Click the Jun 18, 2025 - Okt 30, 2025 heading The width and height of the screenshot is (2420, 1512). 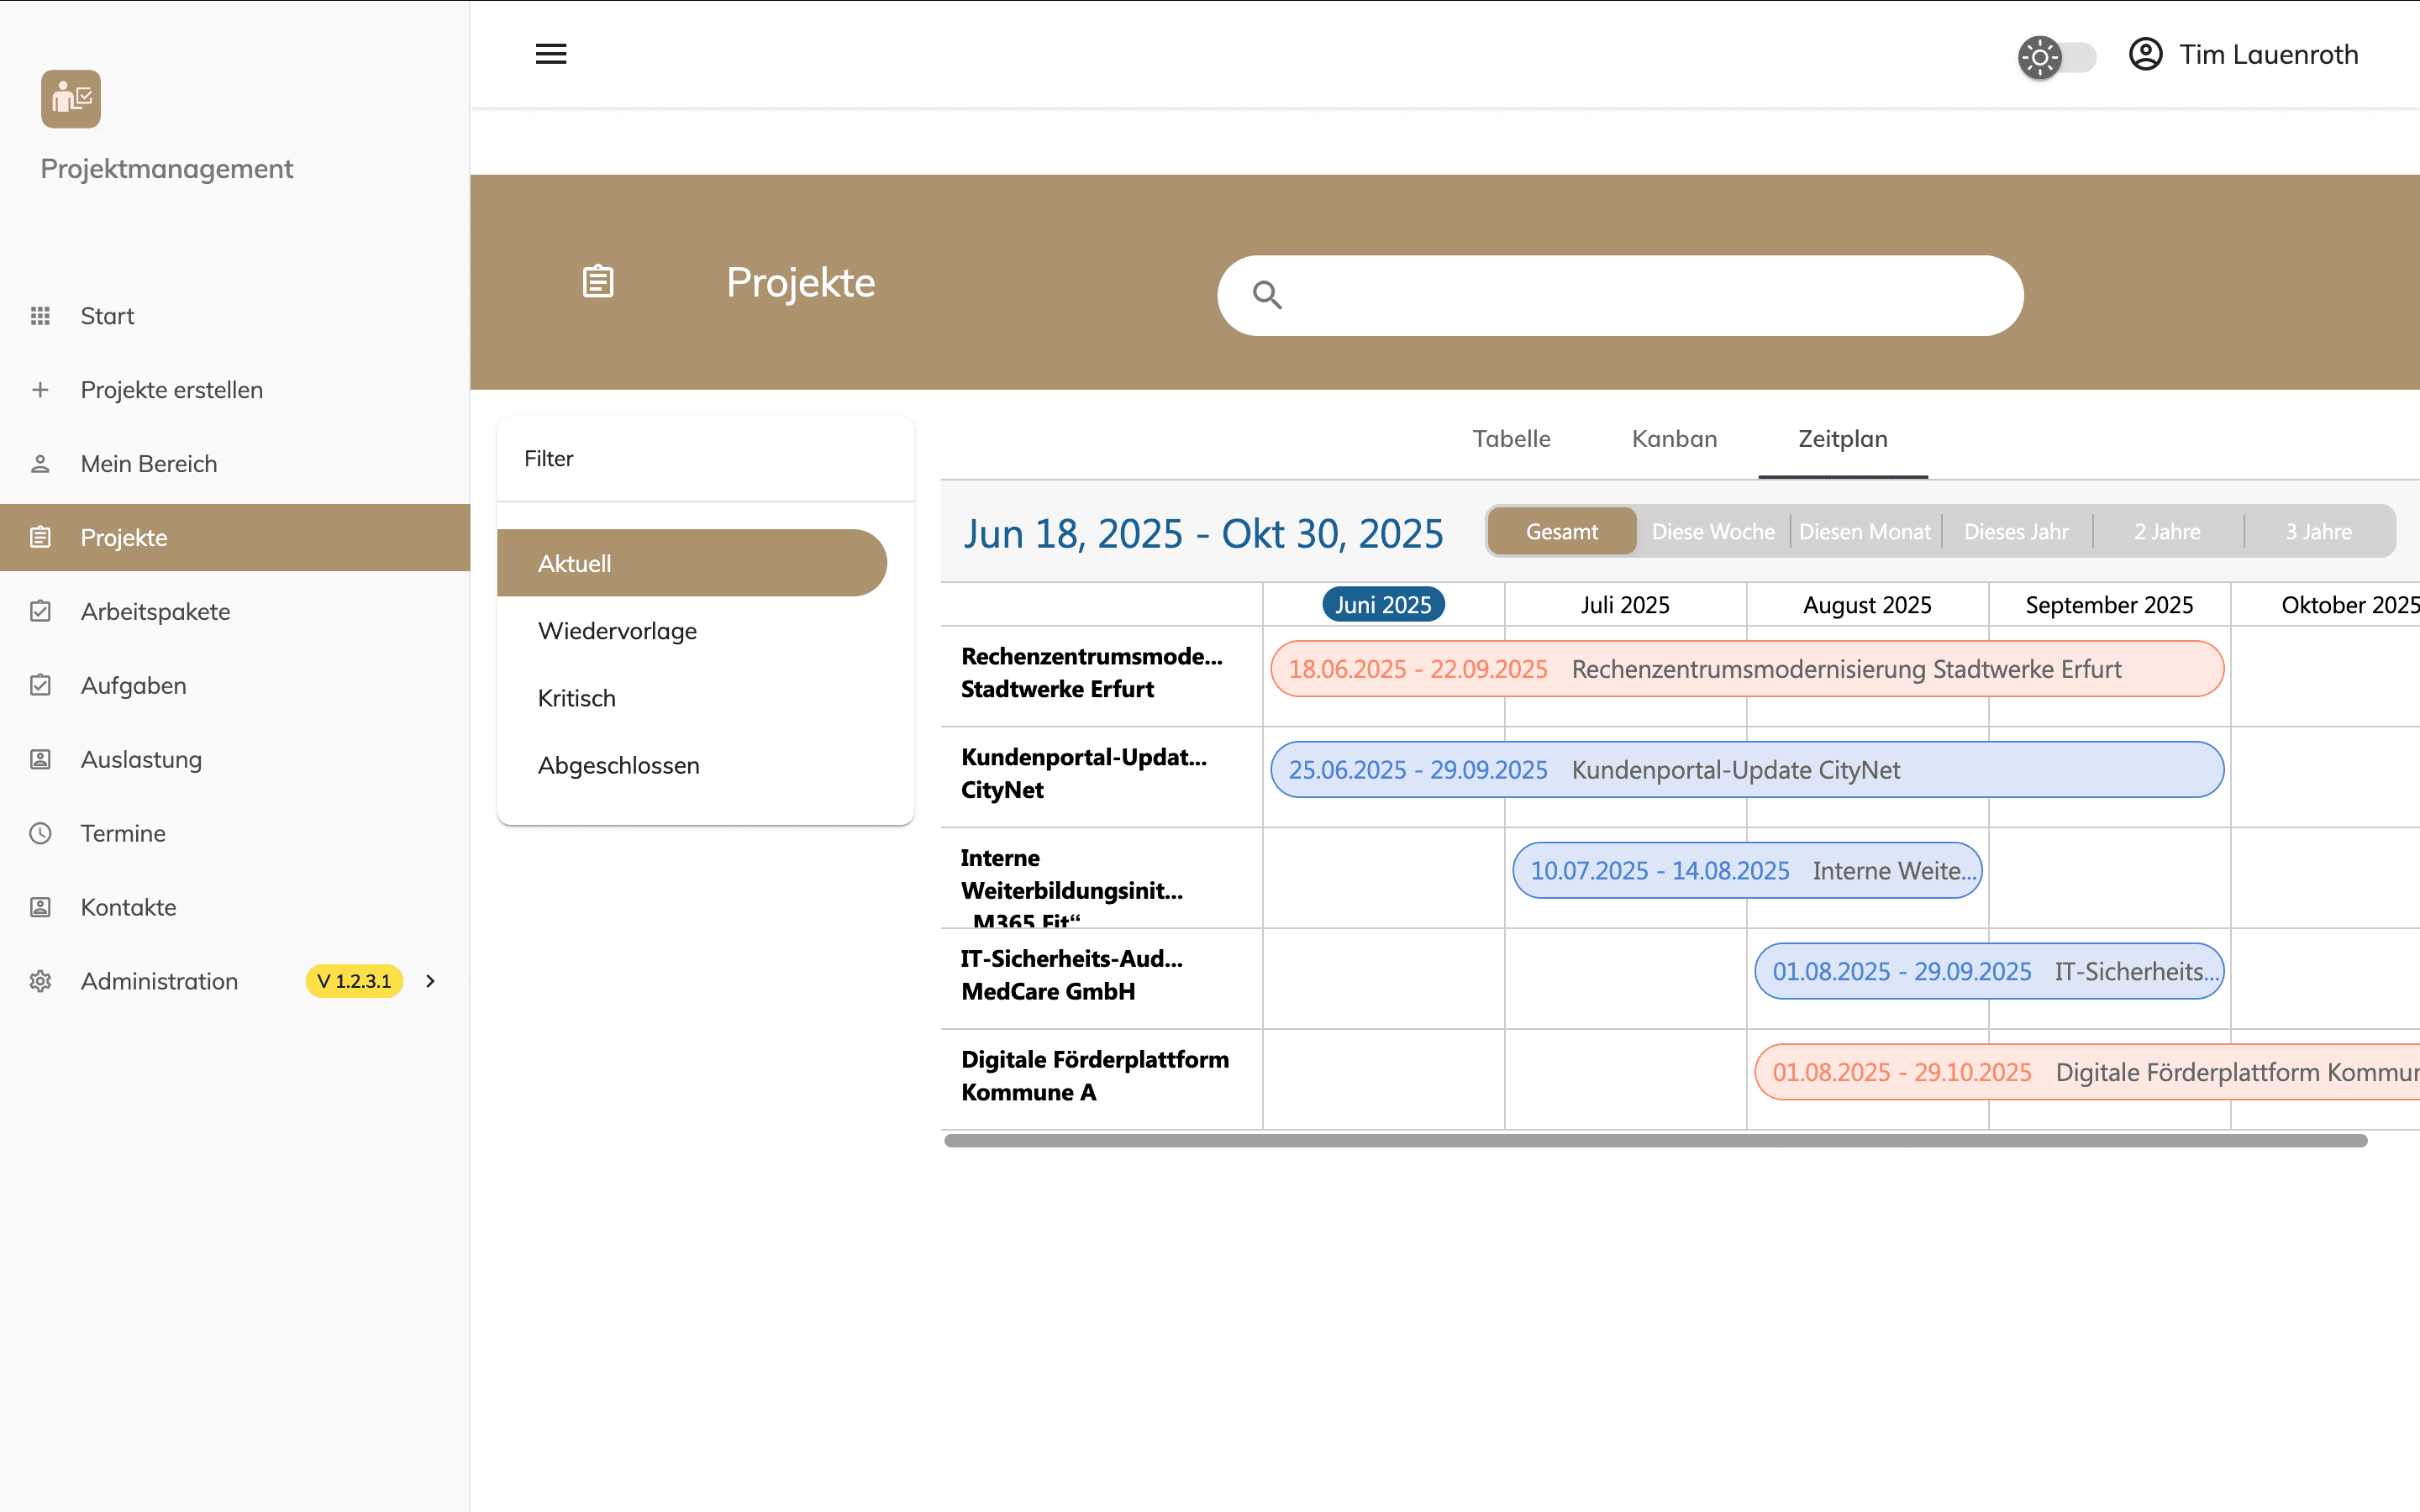[1203, 533]
